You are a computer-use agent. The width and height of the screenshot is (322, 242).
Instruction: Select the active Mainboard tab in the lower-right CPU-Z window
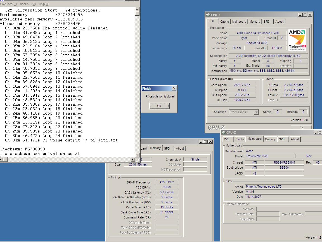(x=255, y=139)
